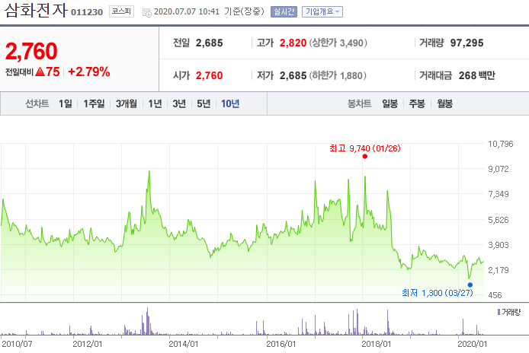This screenshot has width=529, height=353.
Task: Click the 하한가 1,880 text
Action: 338,75
